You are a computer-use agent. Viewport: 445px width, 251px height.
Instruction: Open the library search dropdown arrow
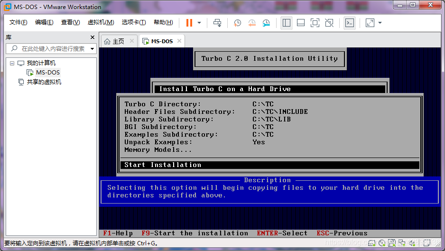click(92, 49)
